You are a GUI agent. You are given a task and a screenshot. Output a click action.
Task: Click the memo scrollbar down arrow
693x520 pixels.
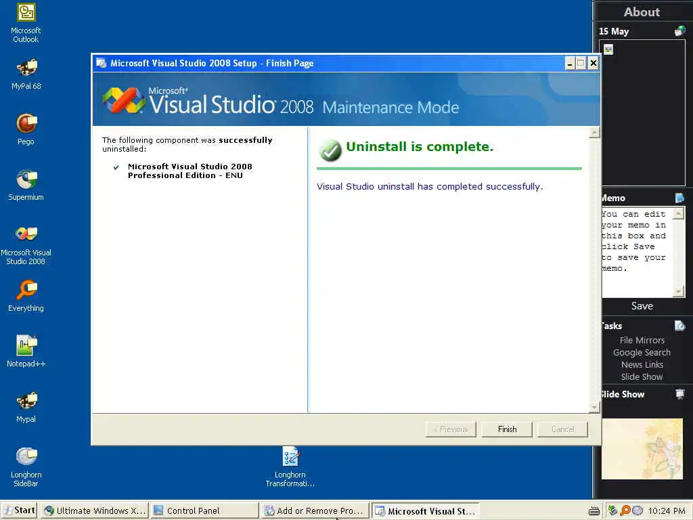click(x=678, y=291)
